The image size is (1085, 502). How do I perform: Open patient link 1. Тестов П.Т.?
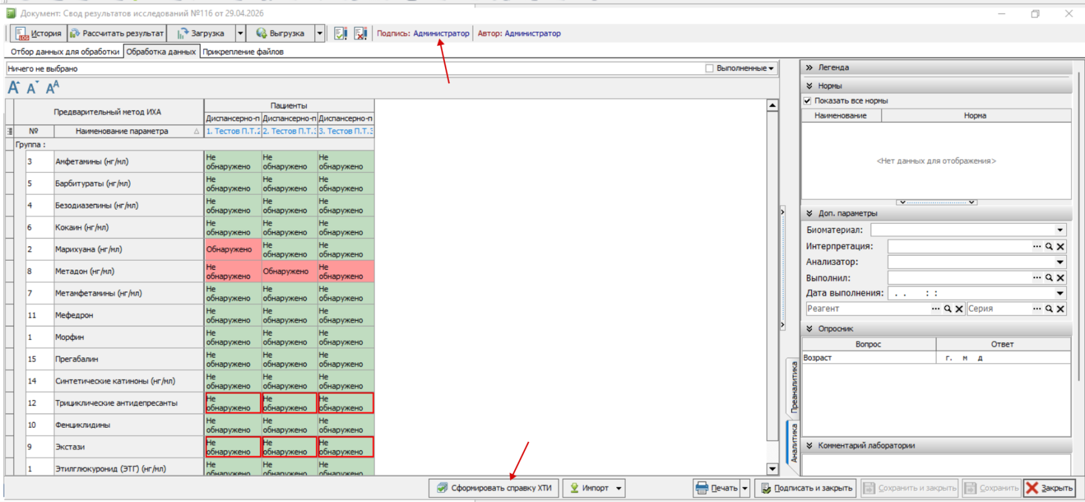coord(232,131)
